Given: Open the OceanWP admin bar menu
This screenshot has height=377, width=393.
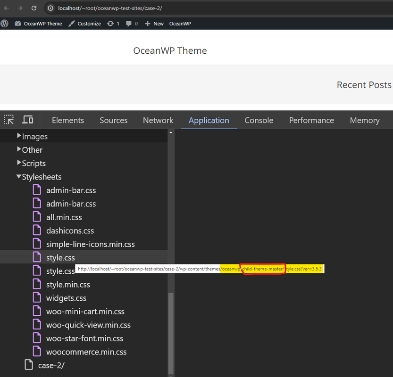Looking at the screenshot, I should tap(180, 24).
